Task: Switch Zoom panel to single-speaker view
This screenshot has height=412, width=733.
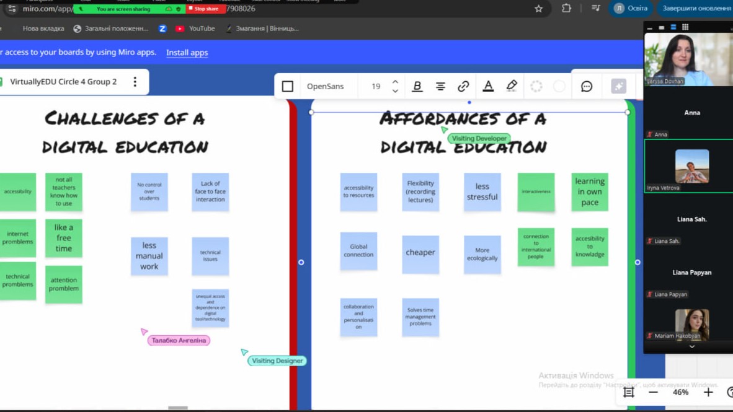Action: (662, 27)
